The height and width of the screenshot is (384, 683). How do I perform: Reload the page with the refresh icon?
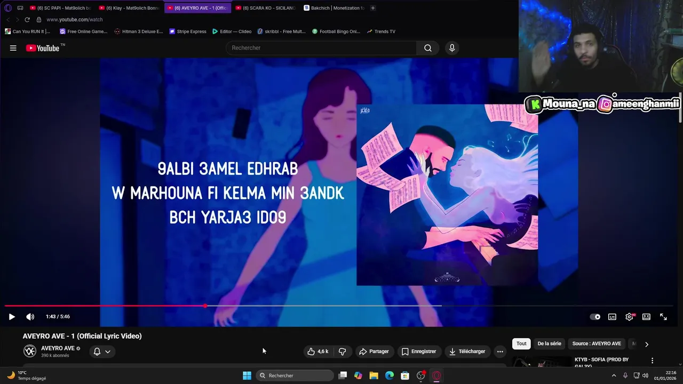tap(27, 20)
